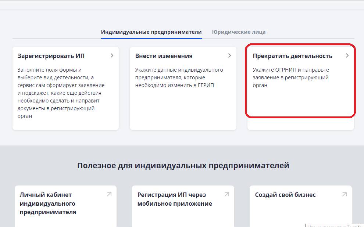Click the chevron on Зарегистрировать ИП card

pos(112,55)
